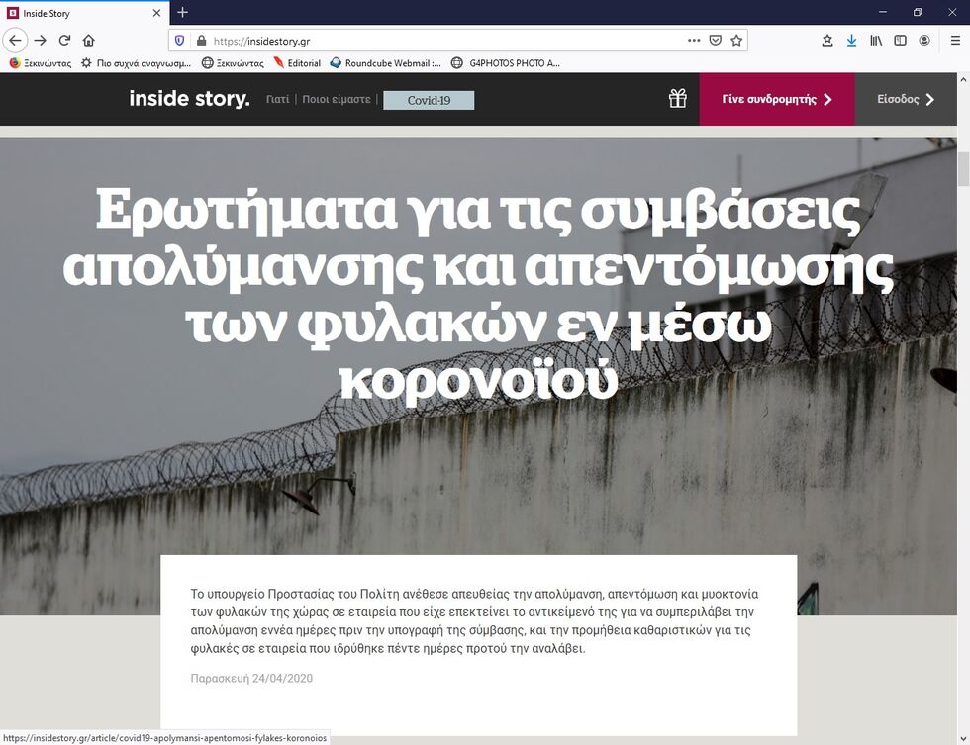The image size is (970, 745).
Task: Open Roundcube Webmail bookmark
Action: (x=385, y=63)
